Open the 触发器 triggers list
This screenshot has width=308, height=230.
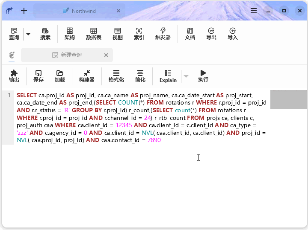pos(163,34)
